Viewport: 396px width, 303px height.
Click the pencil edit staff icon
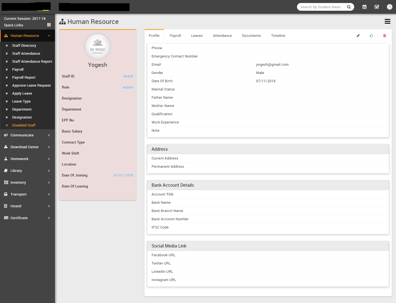pos(358,36)
